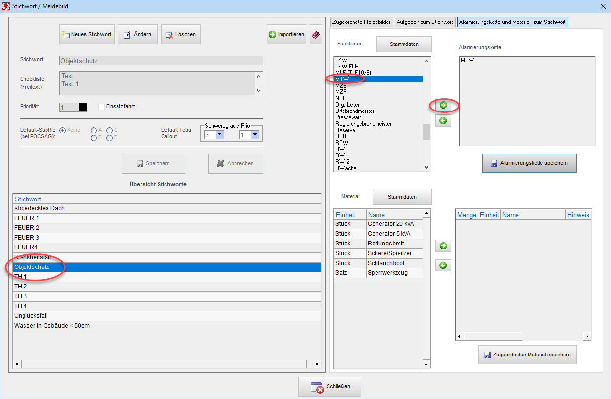Image resolution: width=611 pixels, height=399 pixels.
Task: Click Importieren button
Action: (286, 35)
